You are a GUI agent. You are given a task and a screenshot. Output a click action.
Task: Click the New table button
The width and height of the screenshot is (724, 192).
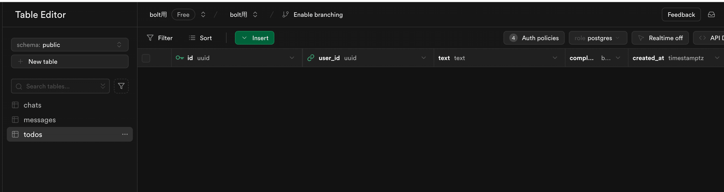70,61
